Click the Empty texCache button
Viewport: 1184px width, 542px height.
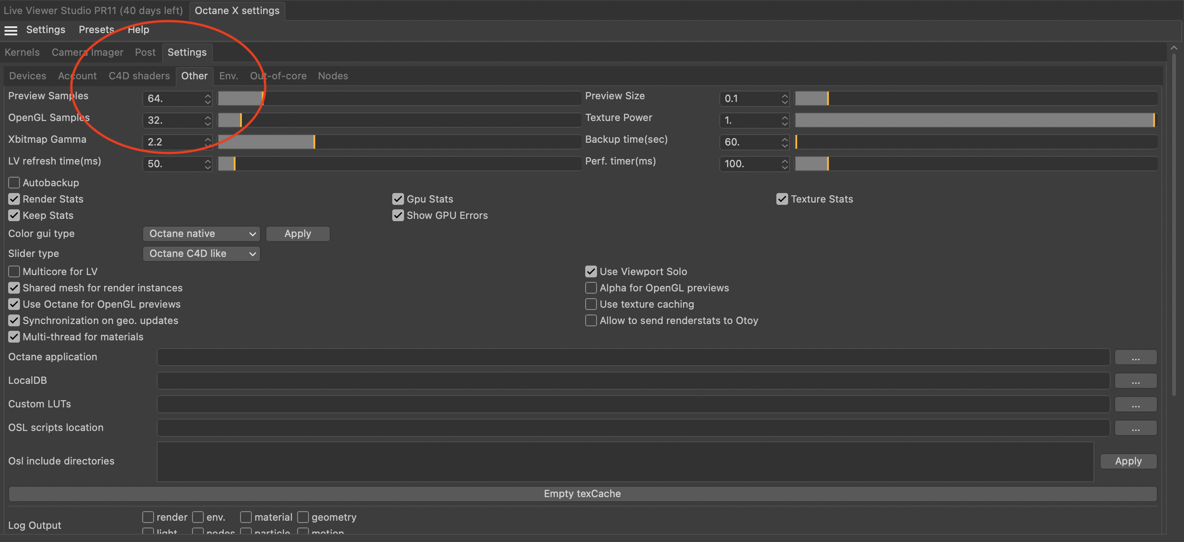(x=582, y=494)
